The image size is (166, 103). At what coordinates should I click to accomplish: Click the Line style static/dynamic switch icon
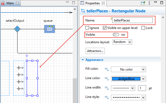point(106,97)
